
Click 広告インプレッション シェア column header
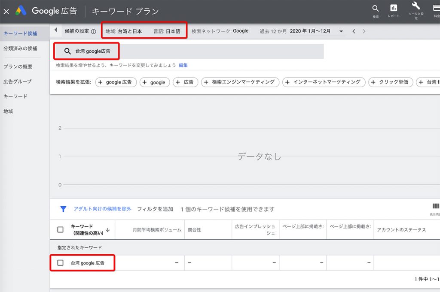tap(255, 229)
